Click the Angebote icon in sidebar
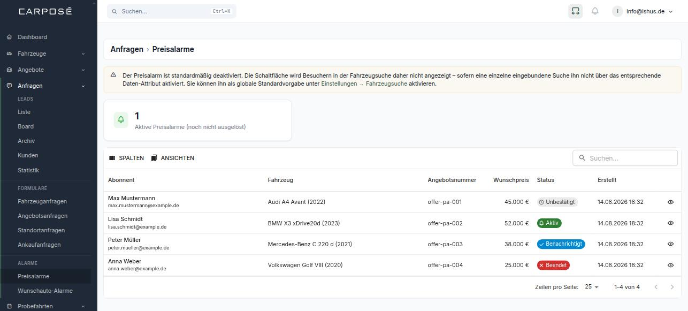The width and height of the screenshot is (688, 311). coord(9,70)
